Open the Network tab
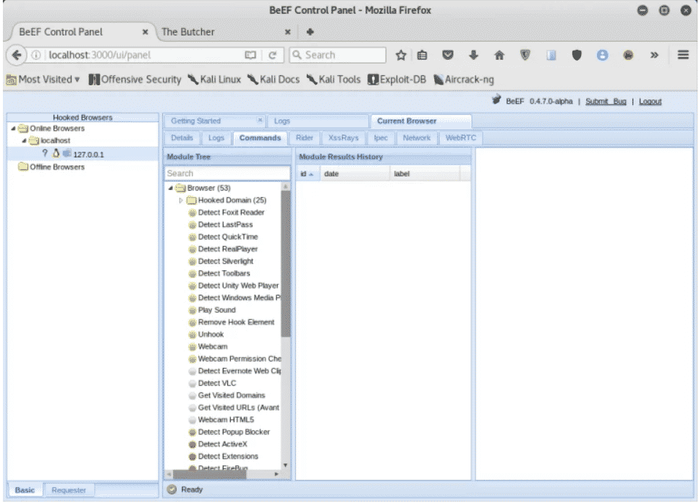The image size is (699, 503). coord(416,138)
